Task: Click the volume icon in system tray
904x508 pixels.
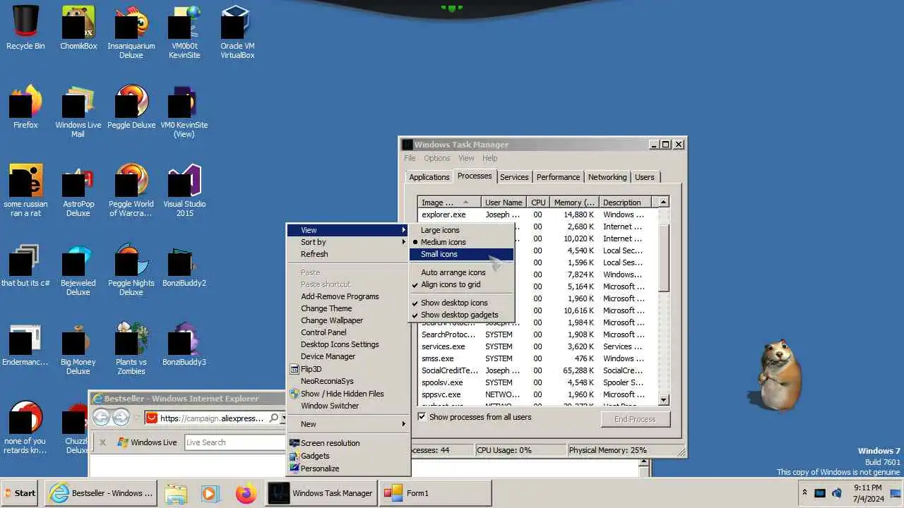Action: pos(837,493)
